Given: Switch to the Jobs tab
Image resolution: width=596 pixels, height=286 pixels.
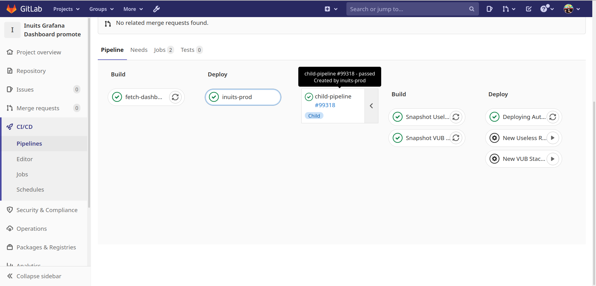Looking at the screenshot, I should [x=164, y=50].
